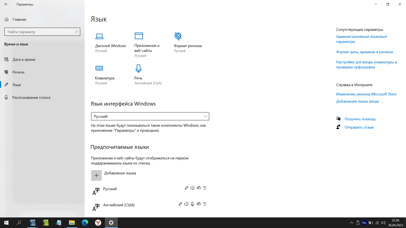Click the plus icon for Добавление языка
This screenshot has height=228, width=406.
click(x=96, y=175)
